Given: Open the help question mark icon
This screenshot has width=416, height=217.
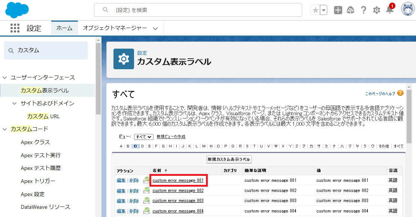Looking at the screenshot, I should (x=364, y=10).
